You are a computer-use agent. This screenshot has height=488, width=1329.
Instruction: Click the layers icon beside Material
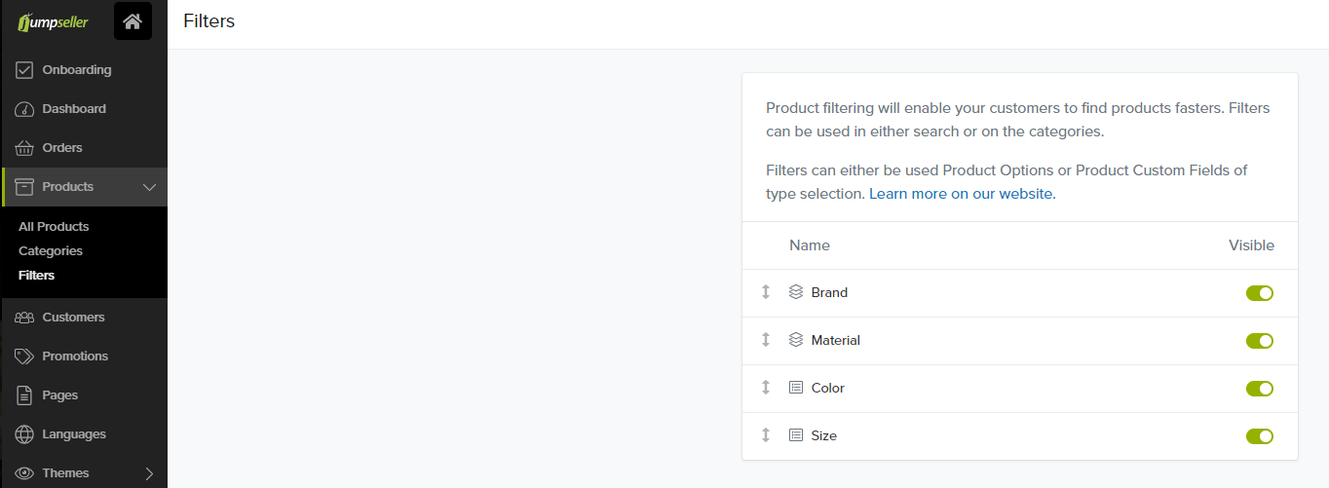tap(796, 340)
